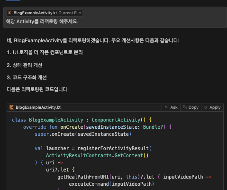This screenshot has width=227, height=190.
Task: Click text "2. 상태 관리 개선"
Action: 25,65
